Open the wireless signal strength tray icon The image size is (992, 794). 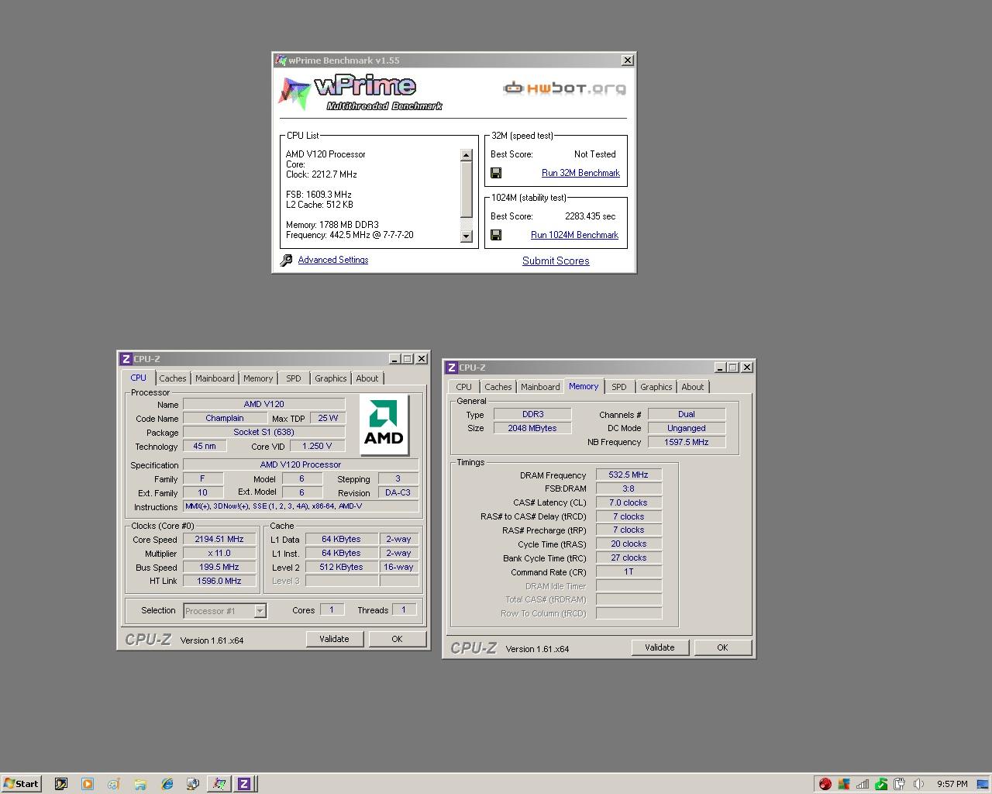863,784
